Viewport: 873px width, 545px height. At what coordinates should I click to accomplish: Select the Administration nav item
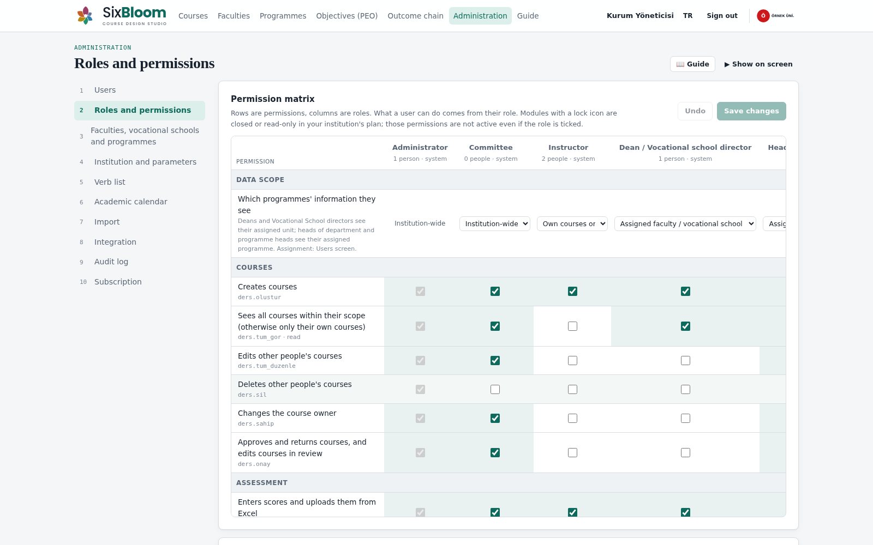[x=480, y=16]
